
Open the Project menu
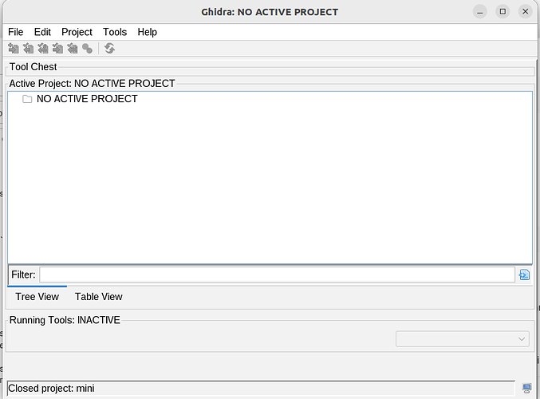tap(77, 32)
